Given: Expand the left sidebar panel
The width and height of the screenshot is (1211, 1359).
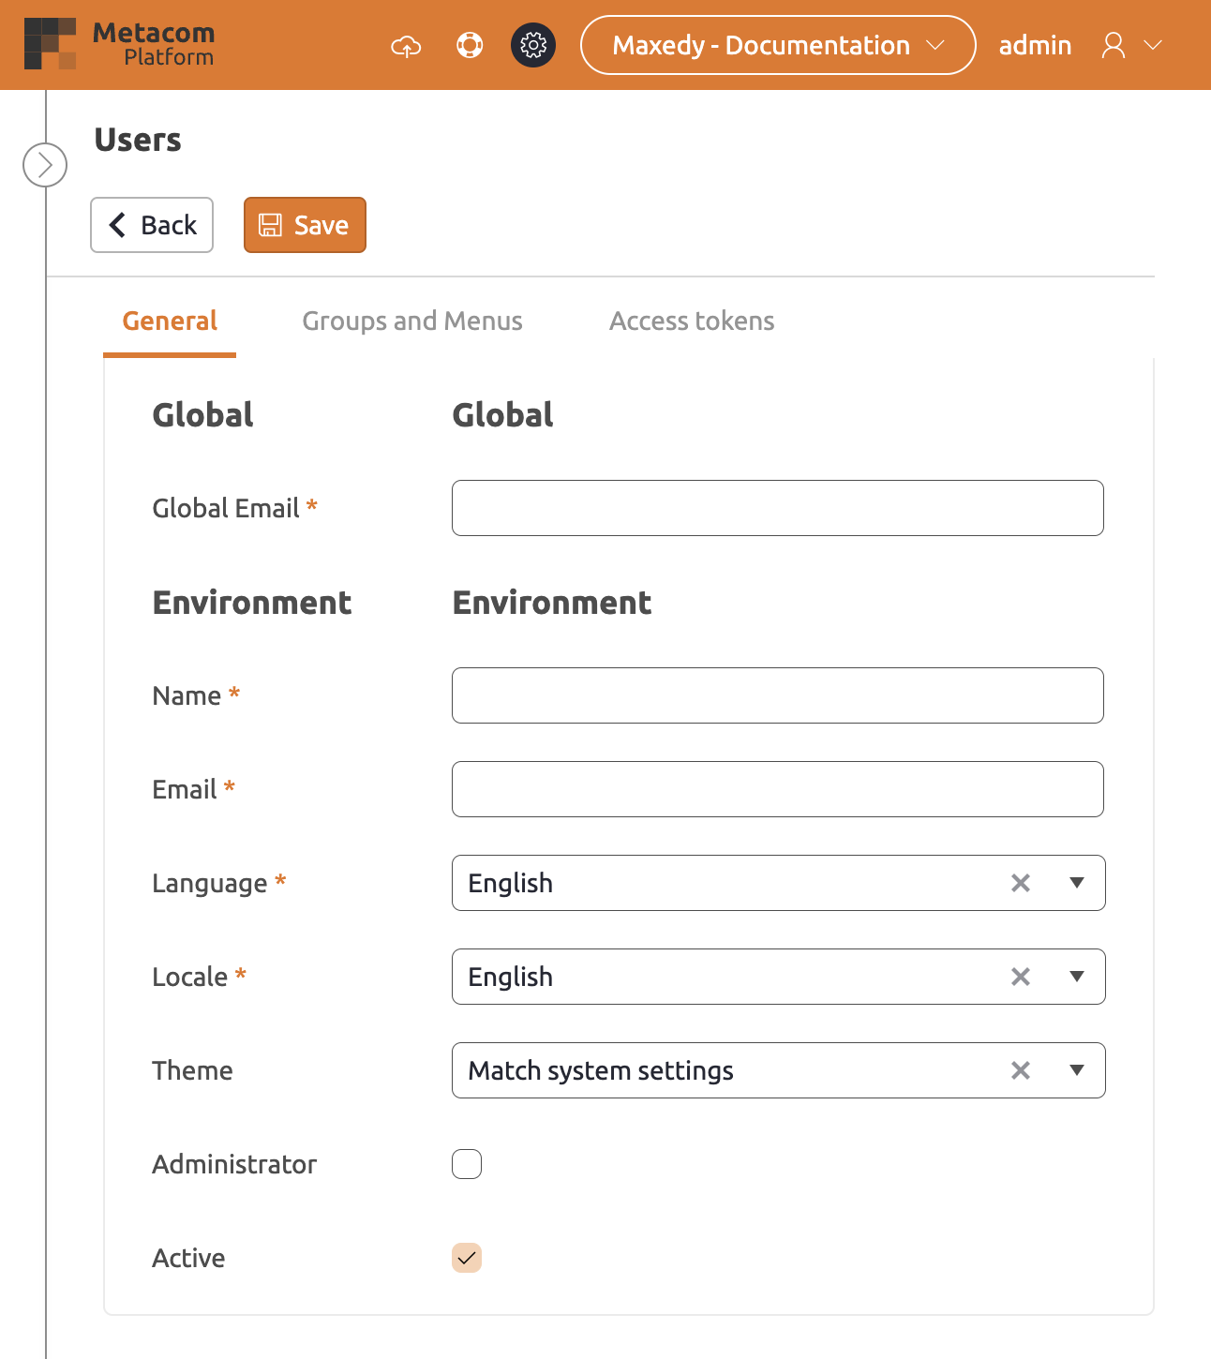Looking at the screenshot, I should tap(45, 165).
